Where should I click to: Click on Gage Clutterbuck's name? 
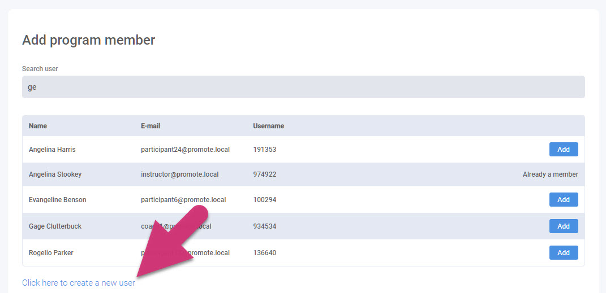pos(55,226)
